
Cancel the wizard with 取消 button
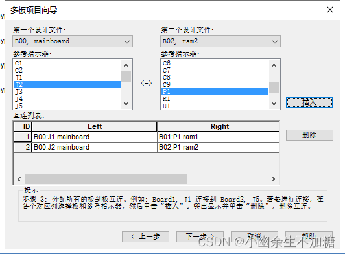[255, 237]
